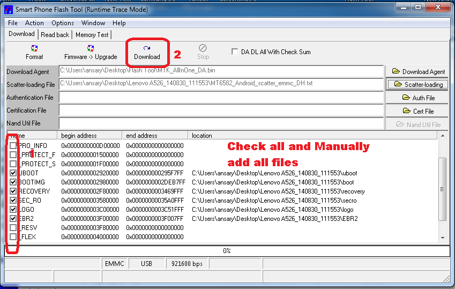Click begin address 0x0000000000D00000
The width and height of the screenshot is (455, 289).
coord(90,145)
